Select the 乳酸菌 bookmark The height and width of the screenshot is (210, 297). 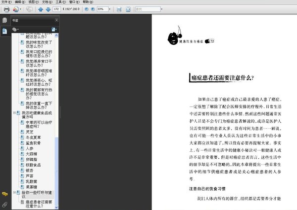[x=31, y=181]
